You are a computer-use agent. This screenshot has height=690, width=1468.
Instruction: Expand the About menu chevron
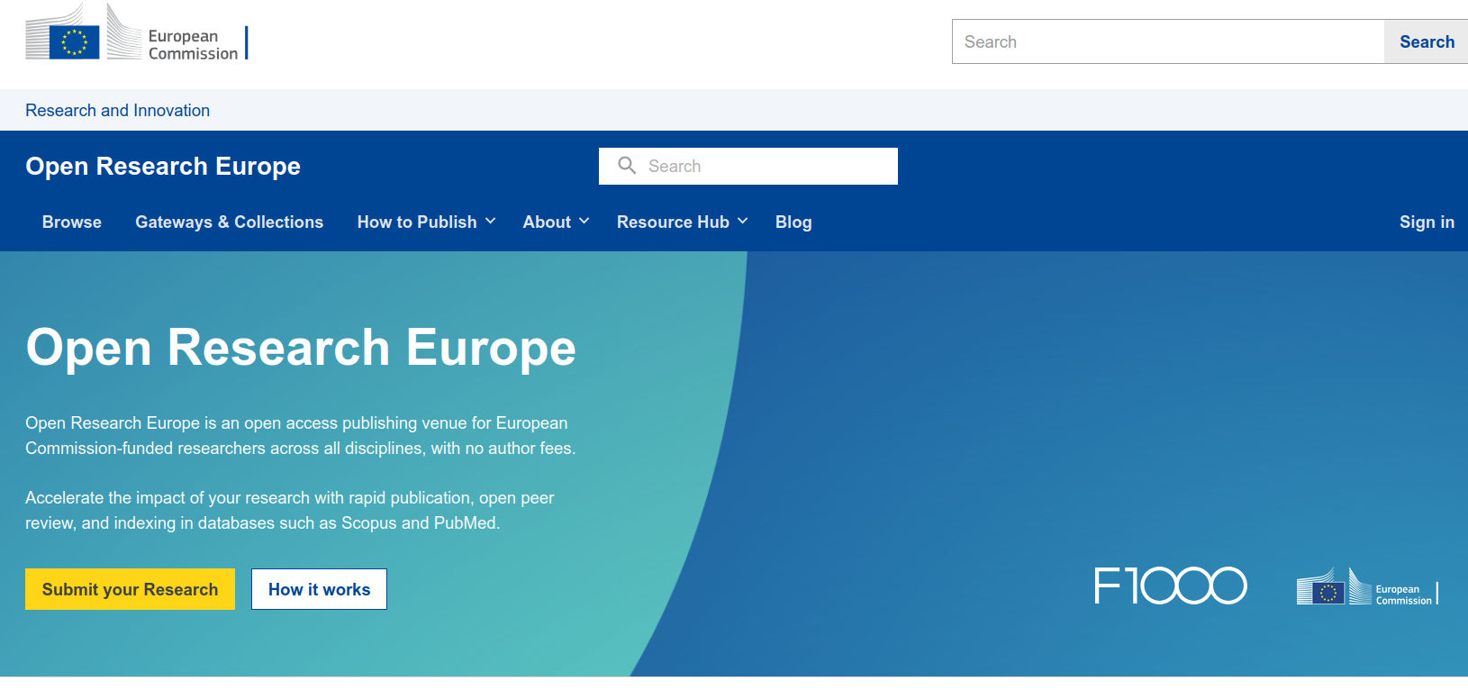(x=584, y=222)
